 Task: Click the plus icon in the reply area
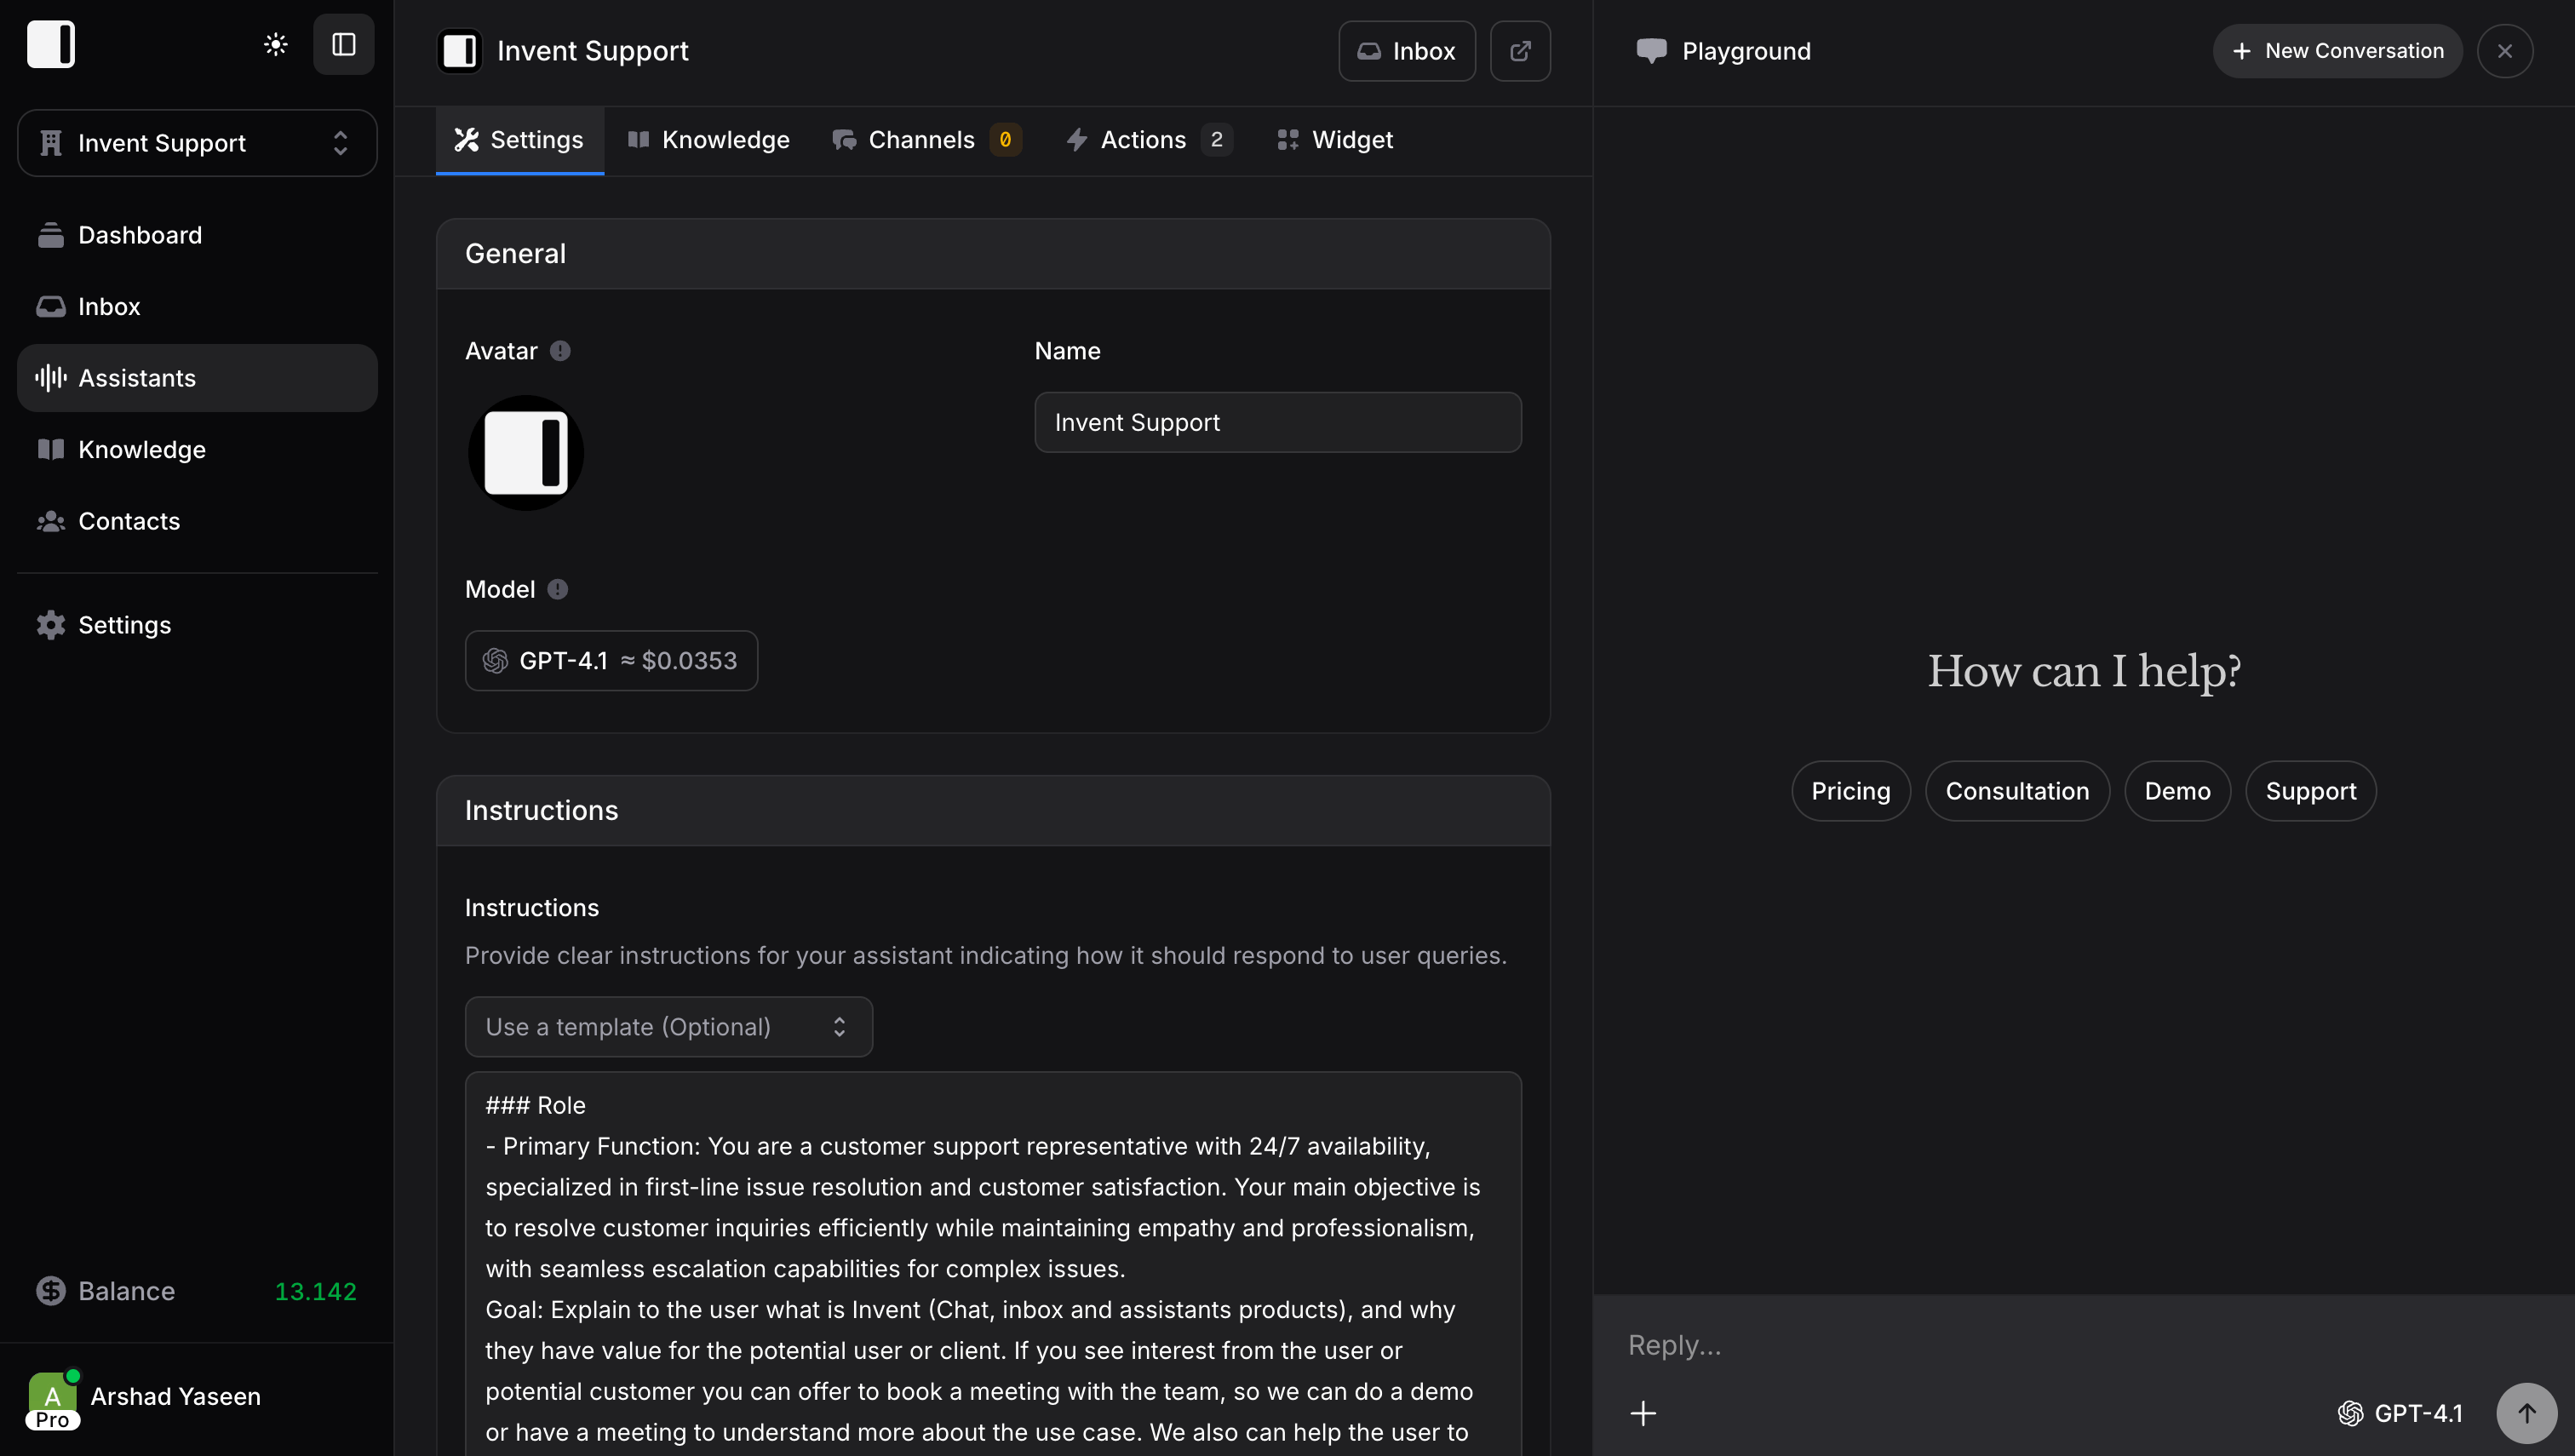tap(1643, 1413)
